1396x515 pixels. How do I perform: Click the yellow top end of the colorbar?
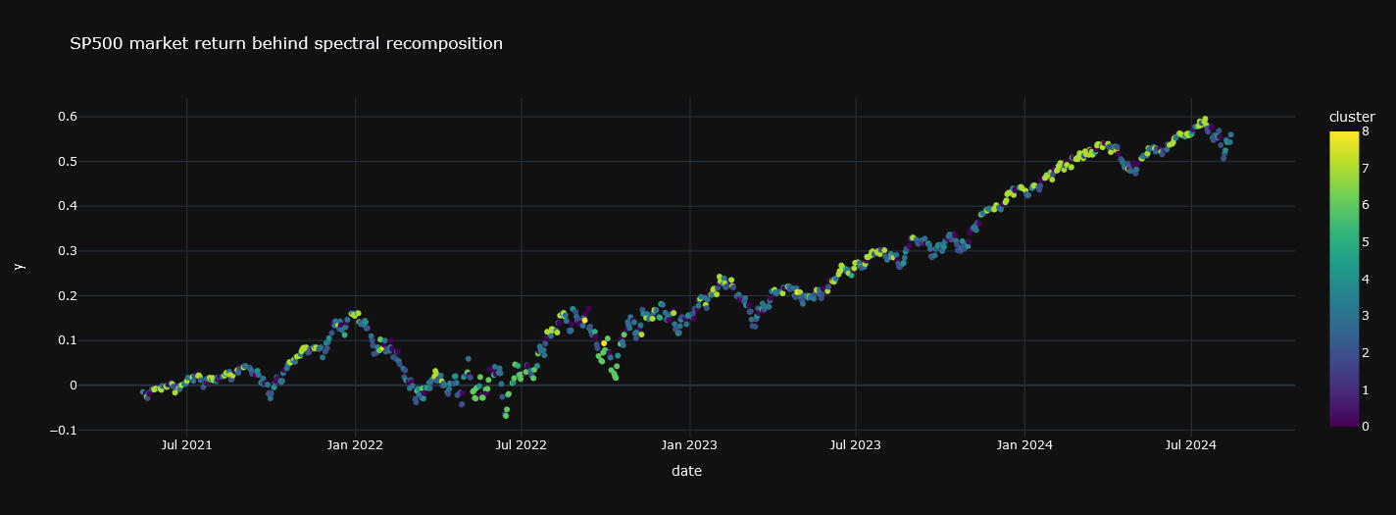(1344, 135)
